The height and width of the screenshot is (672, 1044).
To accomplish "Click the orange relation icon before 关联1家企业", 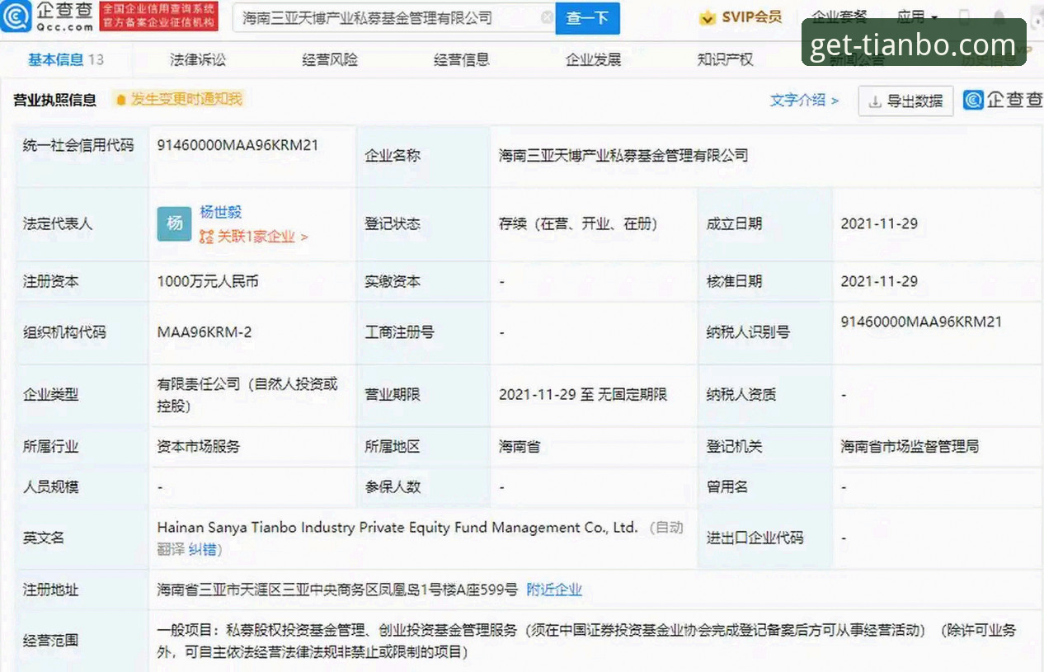I will point(206,237).
